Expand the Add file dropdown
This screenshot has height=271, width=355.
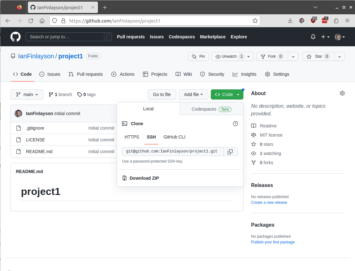(193, 94)
